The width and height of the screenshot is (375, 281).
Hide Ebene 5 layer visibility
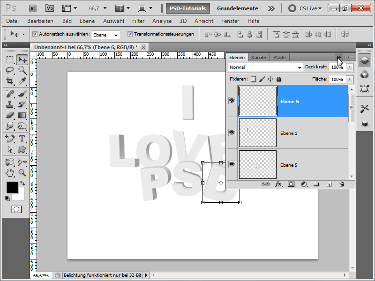[x=232, y=164]
